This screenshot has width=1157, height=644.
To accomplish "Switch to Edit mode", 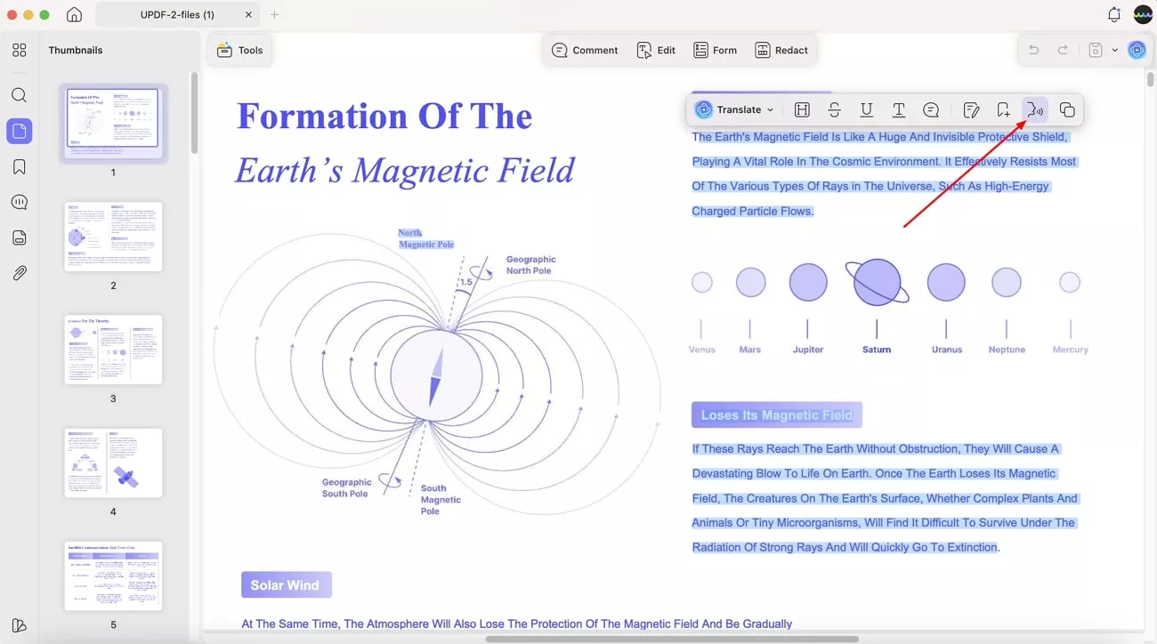I will click(x=656, y=51).
